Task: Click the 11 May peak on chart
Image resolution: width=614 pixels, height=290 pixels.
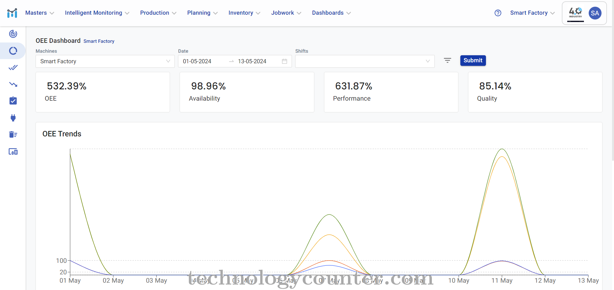Action: pyautogui.click(x=502, y=149)
